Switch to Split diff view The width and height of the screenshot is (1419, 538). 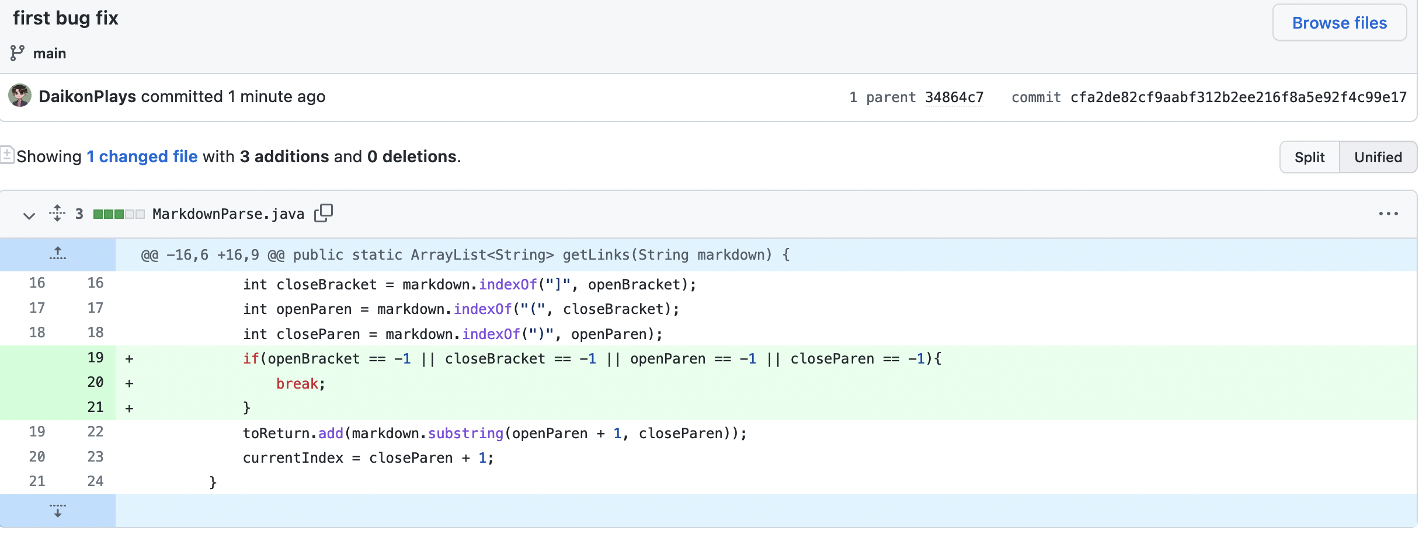point(1309,157)
